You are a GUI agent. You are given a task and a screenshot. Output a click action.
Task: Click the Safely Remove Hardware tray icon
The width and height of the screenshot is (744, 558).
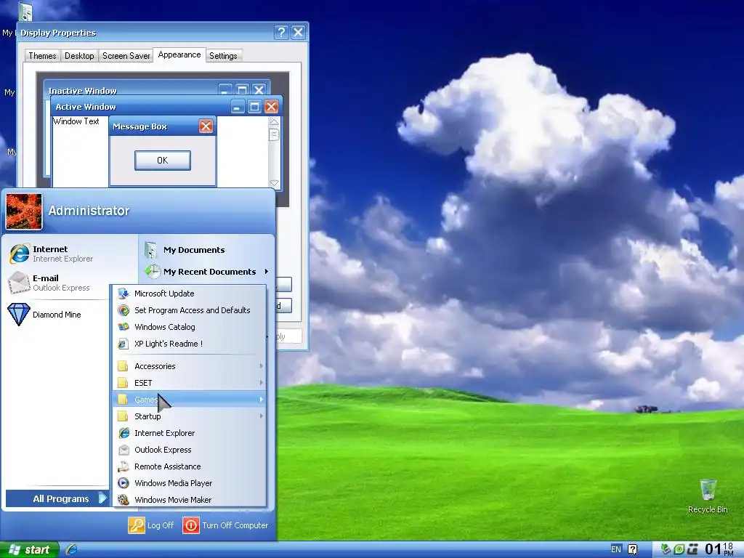(x=666, y=549)
